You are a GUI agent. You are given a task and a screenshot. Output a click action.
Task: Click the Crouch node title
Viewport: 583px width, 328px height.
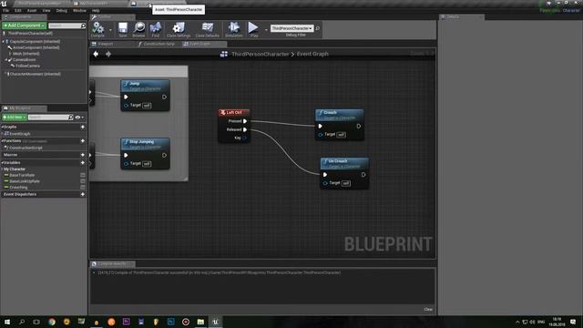click(330, 112)
